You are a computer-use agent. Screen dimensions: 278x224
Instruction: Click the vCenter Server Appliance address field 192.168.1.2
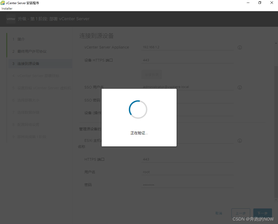tap(188, 47)
